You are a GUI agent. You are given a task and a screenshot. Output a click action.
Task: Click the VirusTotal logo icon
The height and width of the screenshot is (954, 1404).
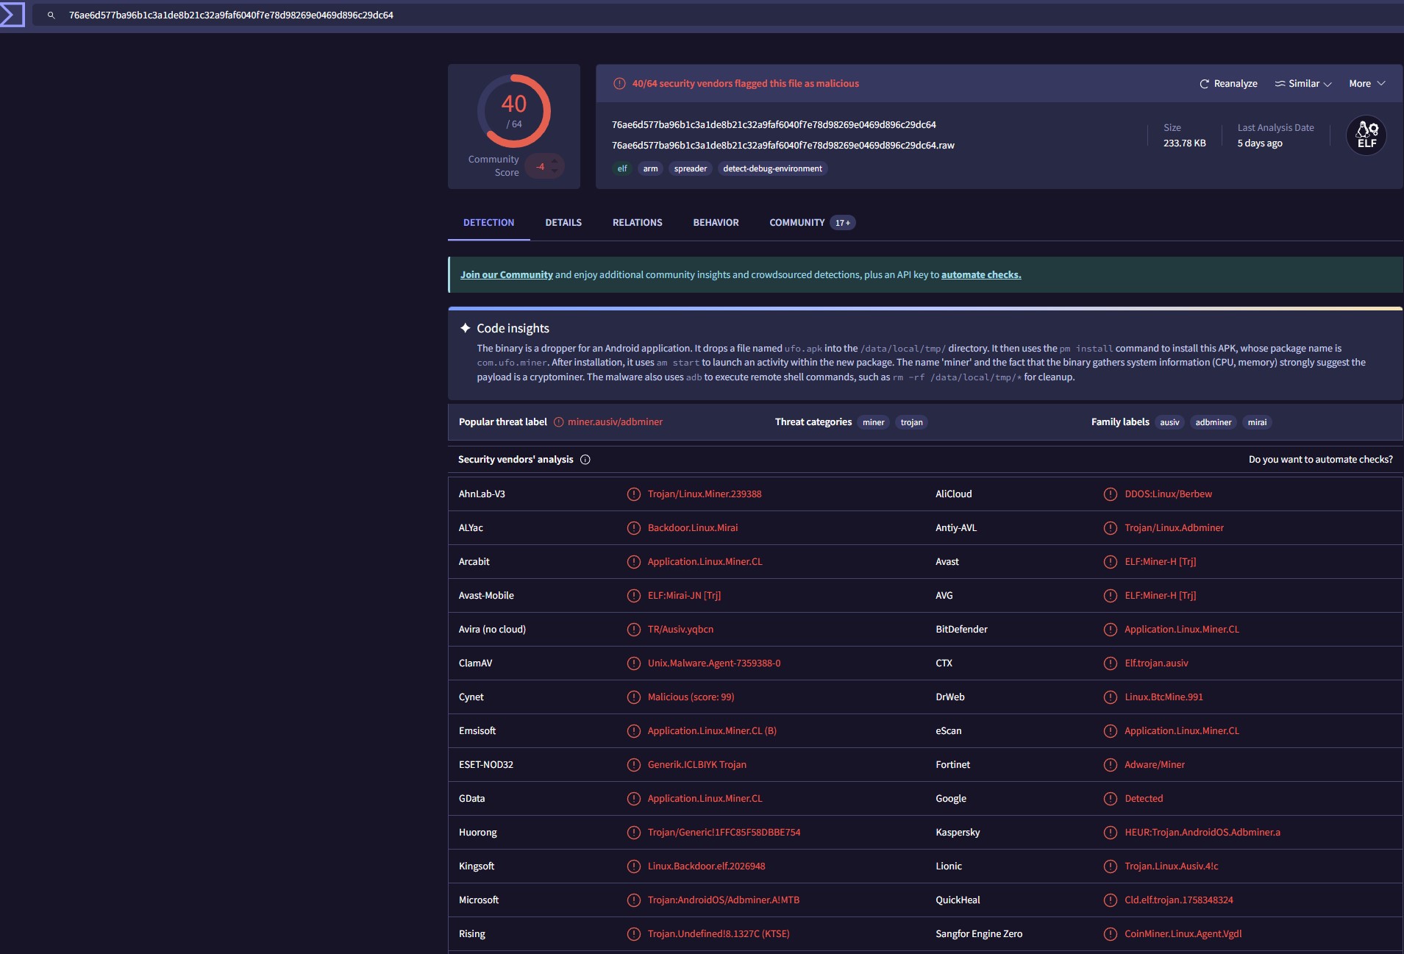point(12,15)
